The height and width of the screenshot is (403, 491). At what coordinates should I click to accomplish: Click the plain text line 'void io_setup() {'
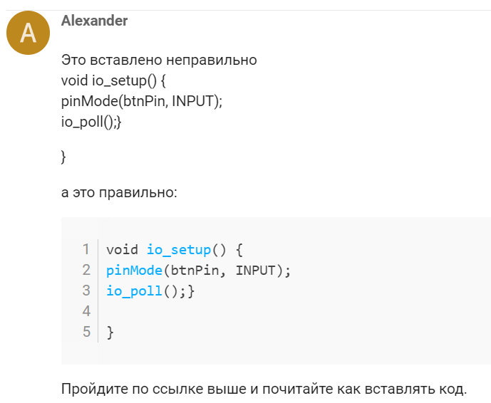coord(113,80)
